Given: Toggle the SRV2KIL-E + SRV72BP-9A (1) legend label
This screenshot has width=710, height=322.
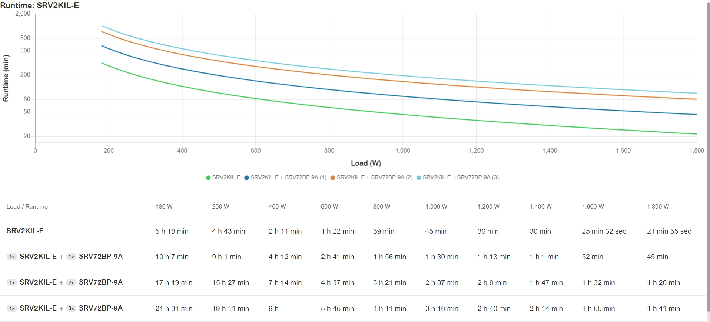Looking at the screenshot, I should pyautogui.click(x=288, y=177).
